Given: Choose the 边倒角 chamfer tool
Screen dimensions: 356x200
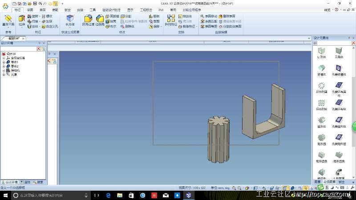Looking at the screenshot, I should 100,20.
